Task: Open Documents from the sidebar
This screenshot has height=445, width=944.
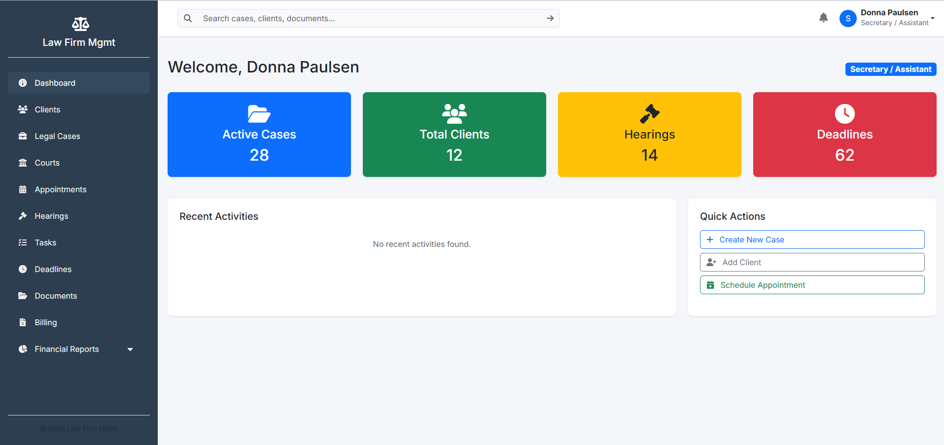Action: point(79,296)
